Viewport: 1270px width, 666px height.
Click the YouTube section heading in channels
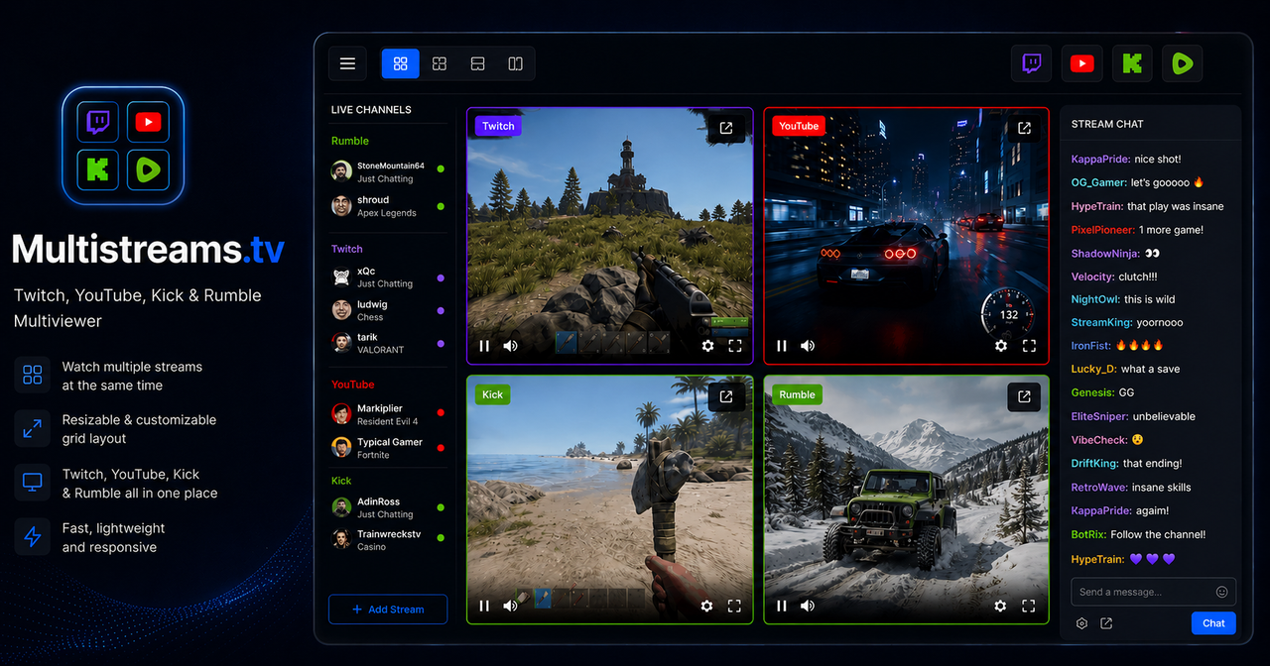pyautogui.click(x=353, y=384)
